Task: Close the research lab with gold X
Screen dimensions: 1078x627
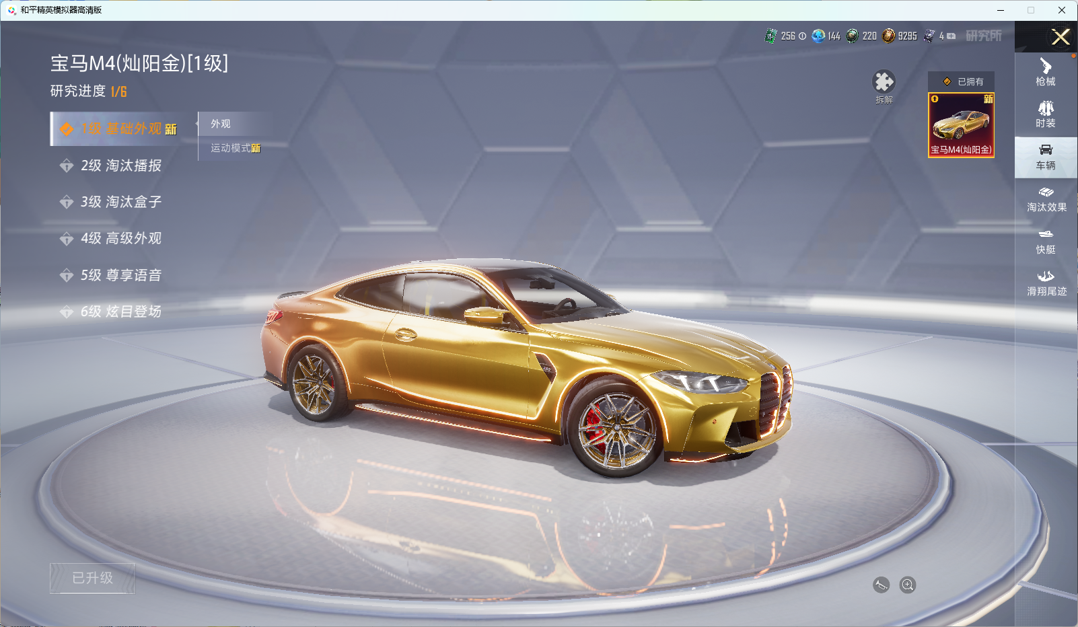Action: pos(1061,37)
